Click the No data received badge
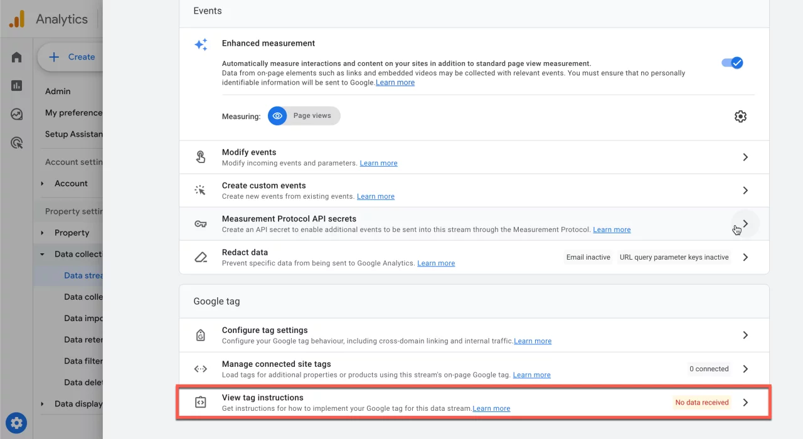Screen dimensions: 803x439 pos(702,403)
